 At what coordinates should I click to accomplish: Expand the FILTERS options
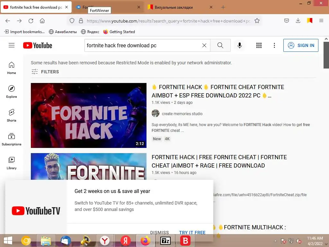point(45,72)
